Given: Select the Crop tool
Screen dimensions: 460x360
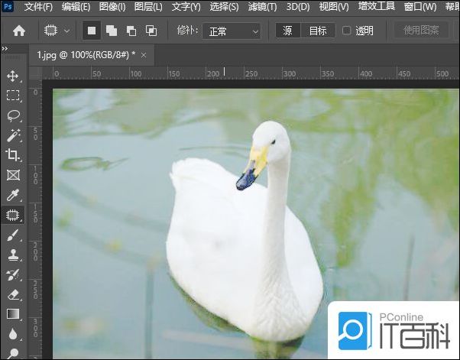Looking at the screenshot, I should pyautogui.click(x=13, y=155).
